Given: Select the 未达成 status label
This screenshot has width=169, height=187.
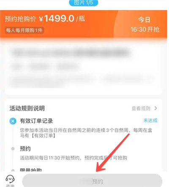Looking at the screenshot, I should point(150,120).
